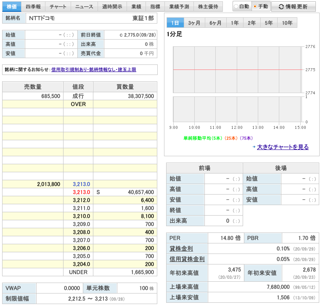Click the PBR 1.70 倍 value
This screenshot has width=323, height=307.
pyautogui.click(x=307, y=238)
